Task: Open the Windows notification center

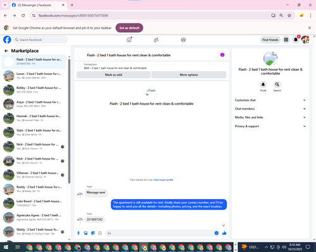Action: pyautogui.click(x=308, y=247)
